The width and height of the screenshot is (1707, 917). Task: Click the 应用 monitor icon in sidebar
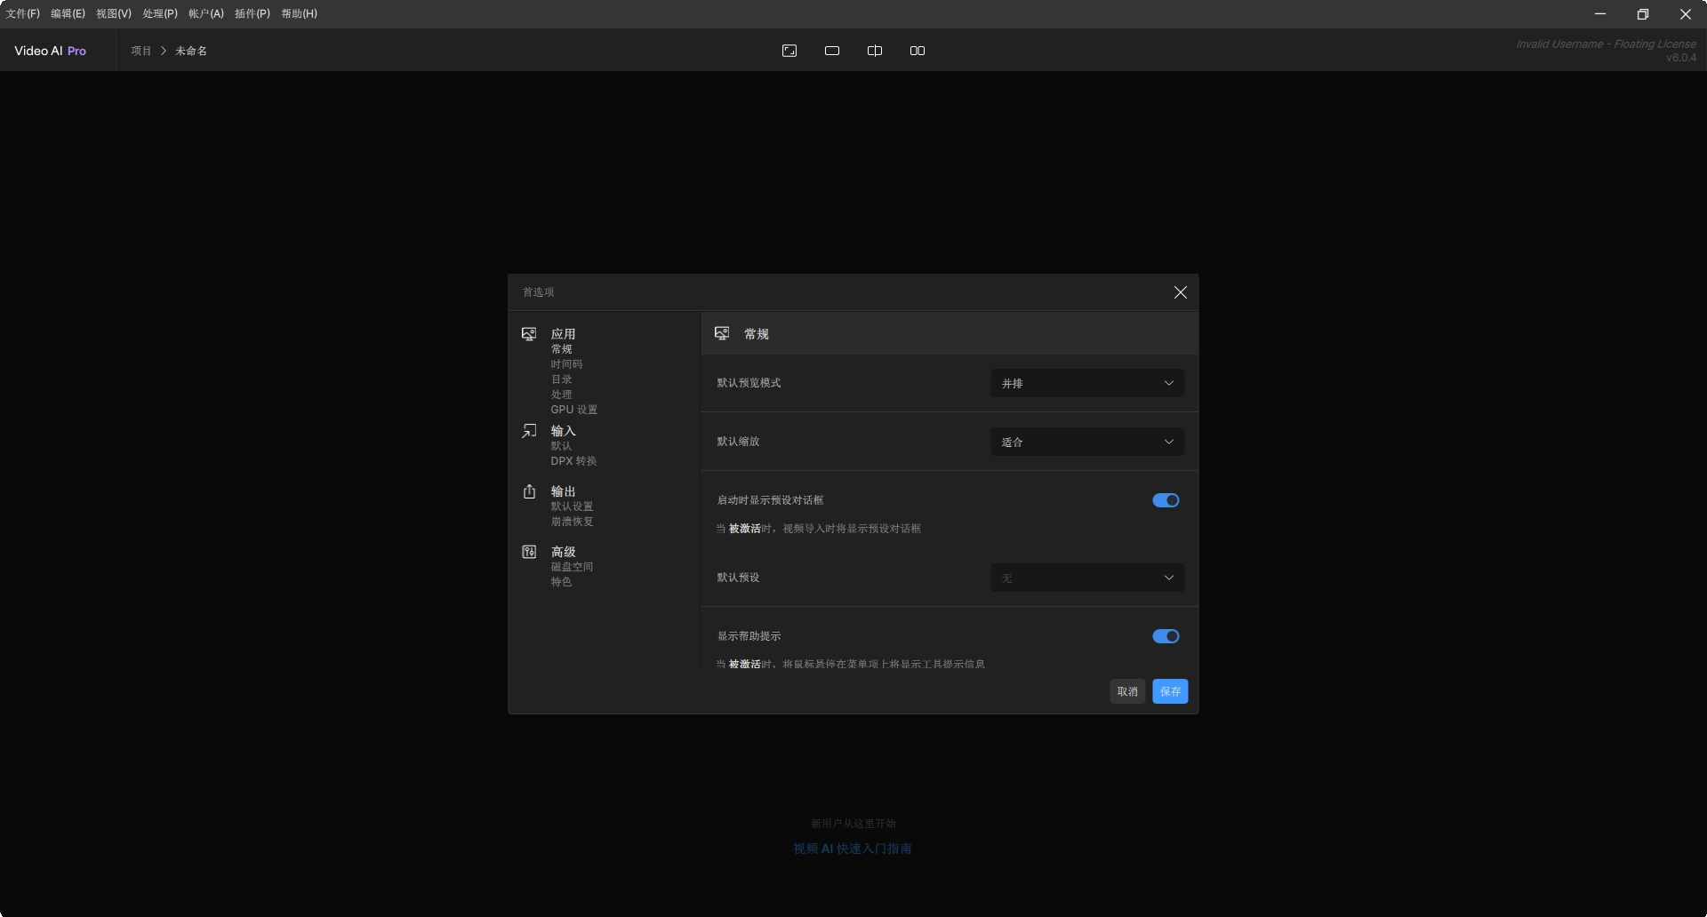[529, 334]
